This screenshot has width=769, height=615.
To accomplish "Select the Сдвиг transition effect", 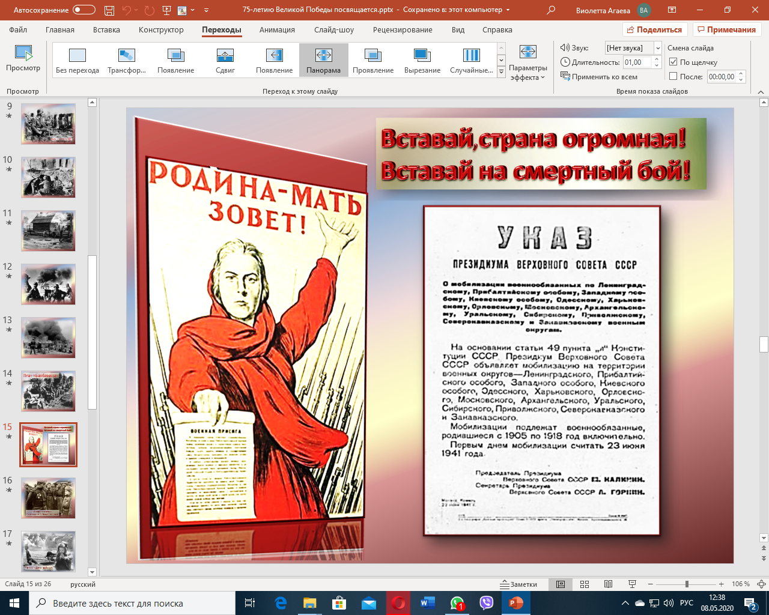I will (225, 61).
